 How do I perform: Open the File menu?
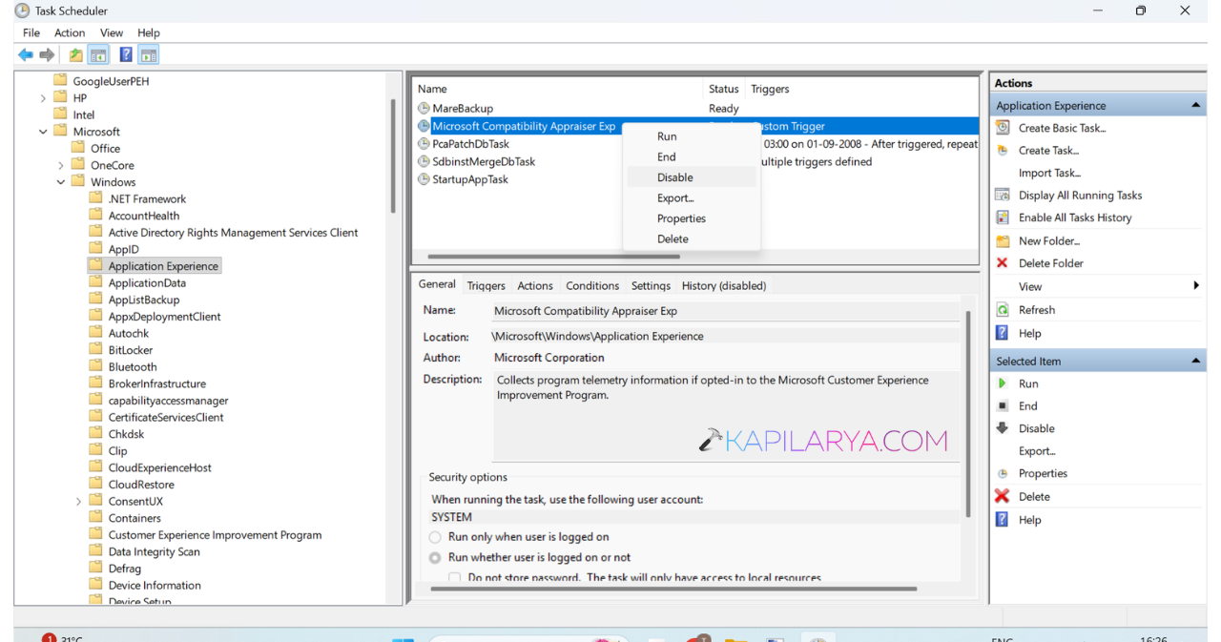pyautogui.click(x=31, y=32)
